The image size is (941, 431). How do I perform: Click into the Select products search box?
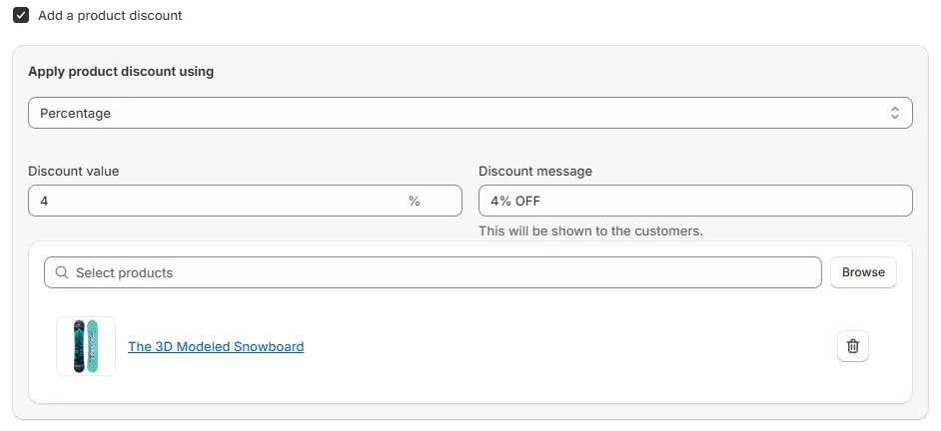[440, 272]
